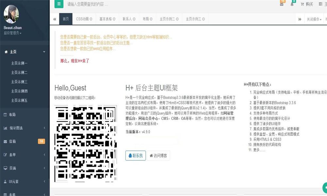Click the 联系我 button

click(136, 155)
